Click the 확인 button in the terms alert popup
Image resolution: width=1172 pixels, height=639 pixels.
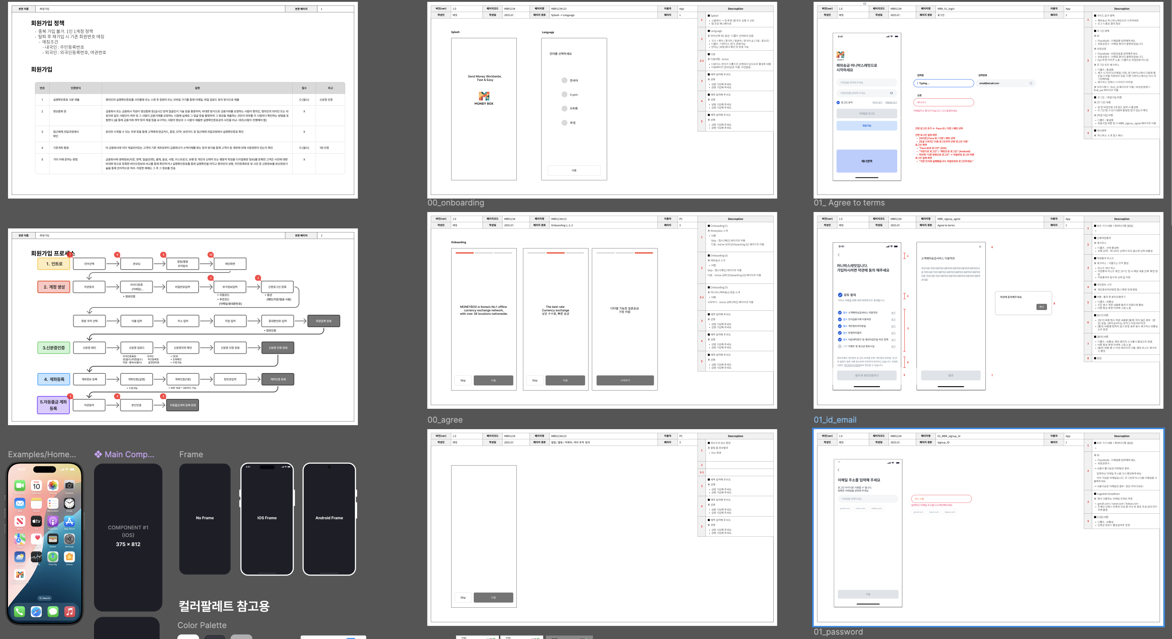(x=1042, y=307)
